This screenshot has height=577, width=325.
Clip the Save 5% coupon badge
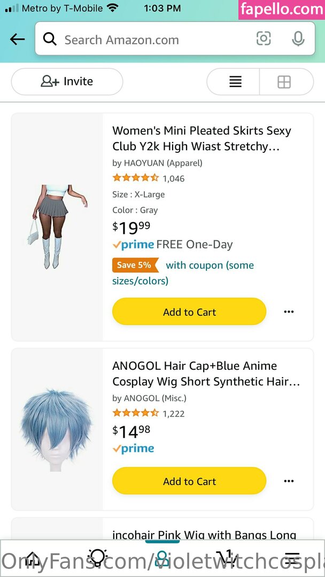point(135,265)
